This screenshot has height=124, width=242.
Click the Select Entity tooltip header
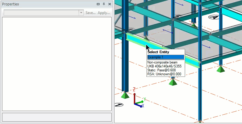click(x=158, y=52)
